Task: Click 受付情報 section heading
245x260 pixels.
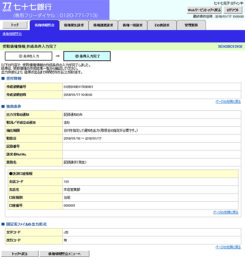Action: pyautogui.click(x=14, y=78)
